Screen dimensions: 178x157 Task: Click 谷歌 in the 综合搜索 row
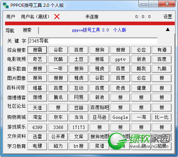coord(58,50)
